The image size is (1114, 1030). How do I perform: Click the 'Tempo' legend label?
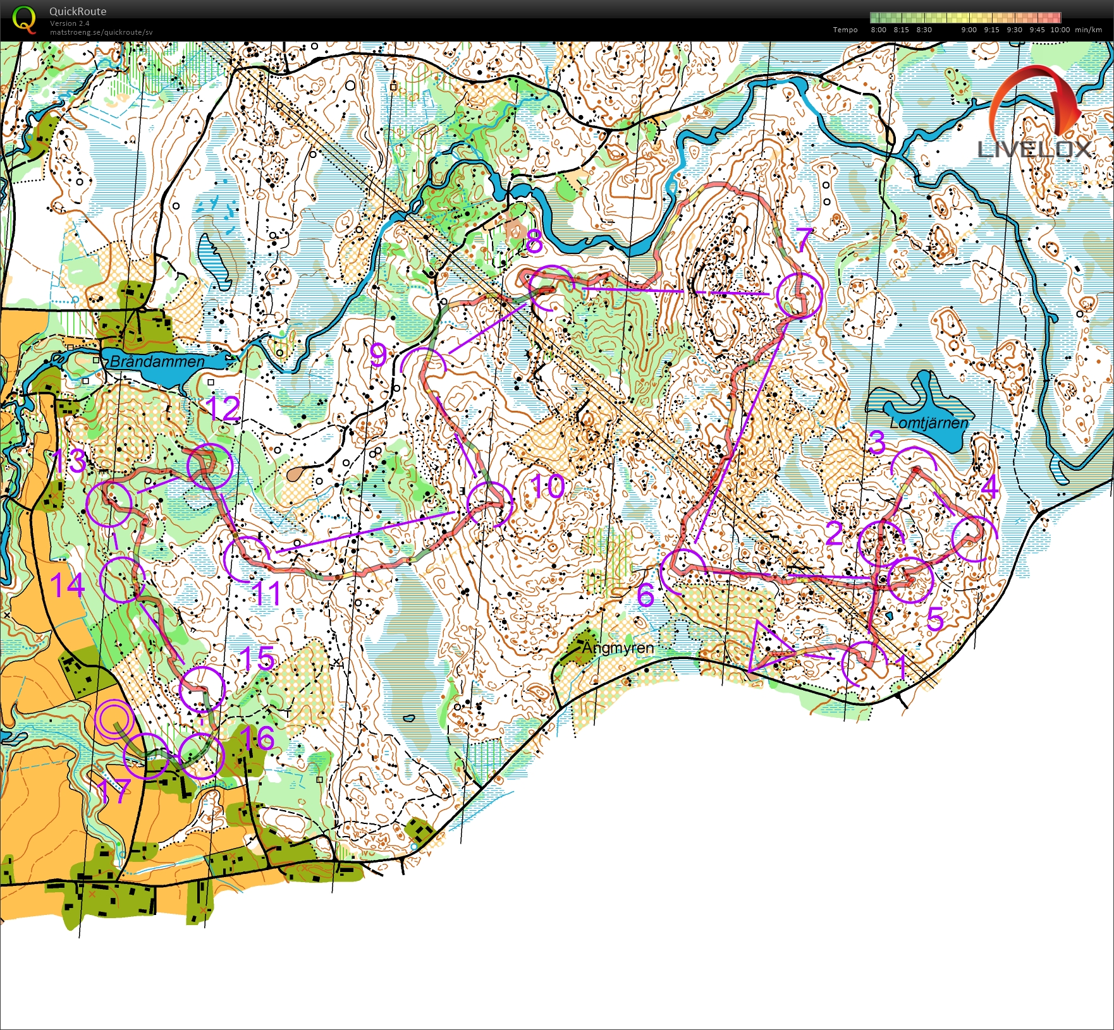pyautogui.click(x=845, y=30)
